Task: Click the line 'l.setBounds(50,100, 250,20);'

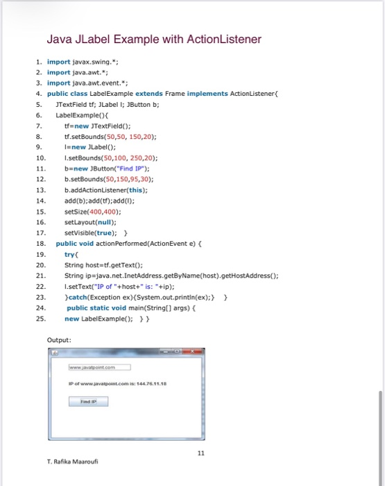Action: pyautogui.click(x=111, y=158)
